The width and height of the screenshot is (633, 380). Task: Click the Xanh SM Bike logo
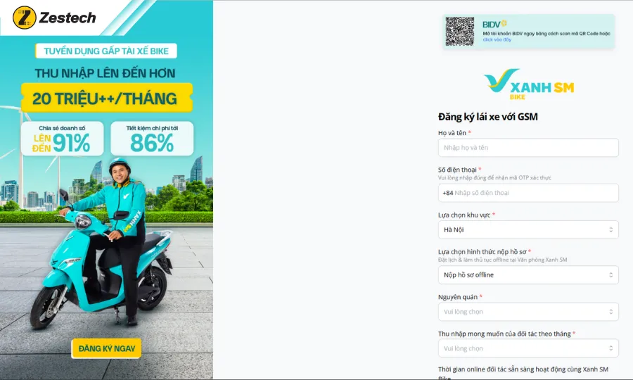coord(528,84)
